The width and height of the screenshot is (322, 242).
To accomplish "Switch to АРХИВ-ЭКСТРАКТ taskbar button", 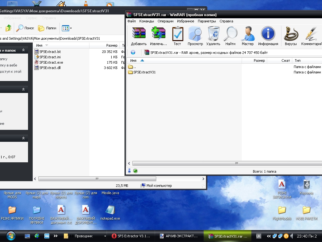I will [x=179, y=236].
